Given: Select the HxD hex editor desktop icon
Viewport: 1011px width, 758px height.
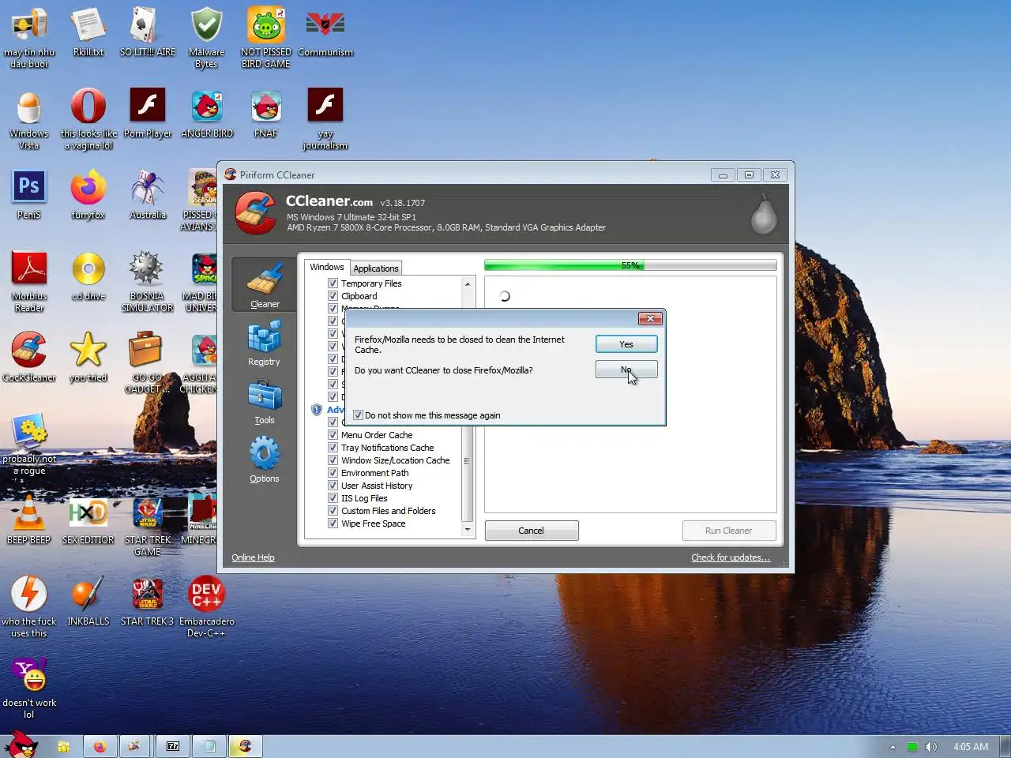Looking at the screenshot, I should pyautogui.click(x=88, y=520).
